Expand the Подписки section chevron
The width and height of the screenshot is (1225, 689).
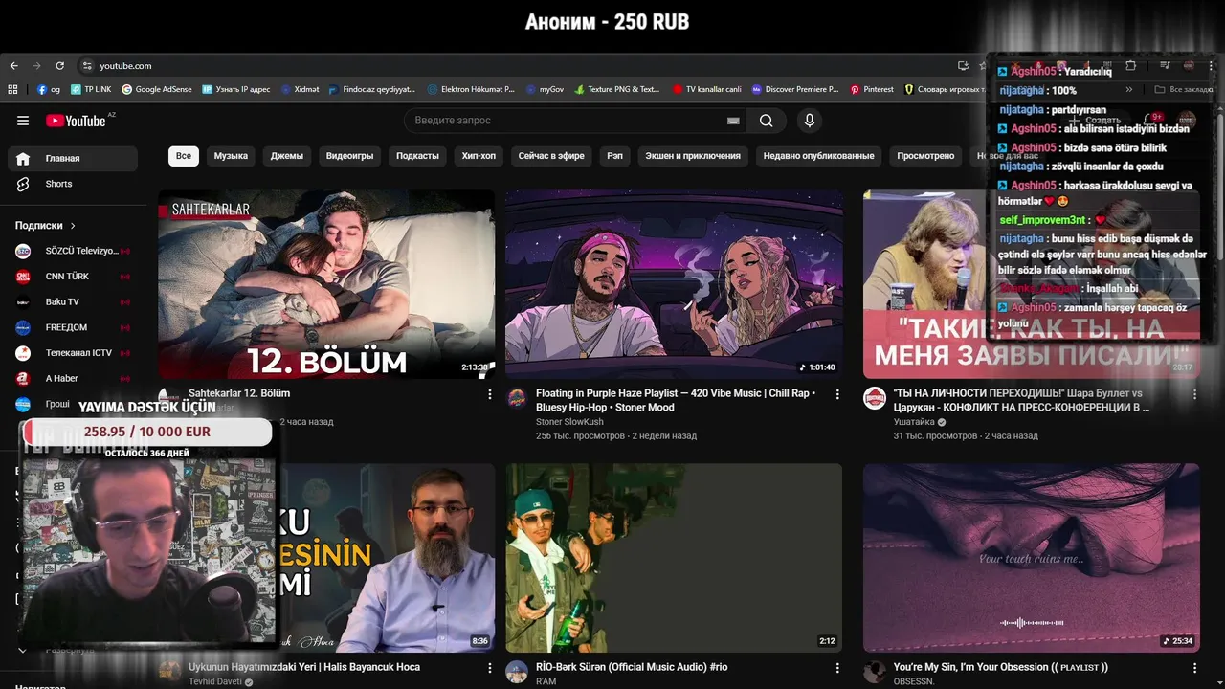[x=73, y=226]
